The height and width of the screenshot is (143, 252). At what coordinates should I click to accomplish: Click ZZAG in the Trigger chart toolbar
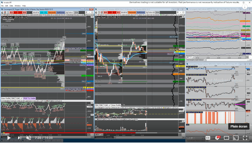click(x=76, y=12)
